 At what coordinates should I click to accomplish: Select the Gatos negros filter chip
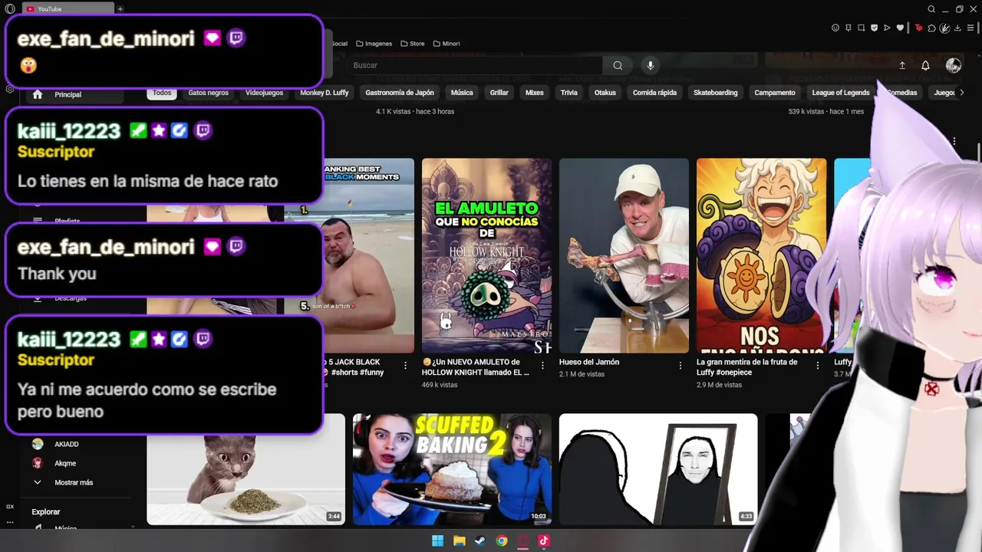click(209, 93)
